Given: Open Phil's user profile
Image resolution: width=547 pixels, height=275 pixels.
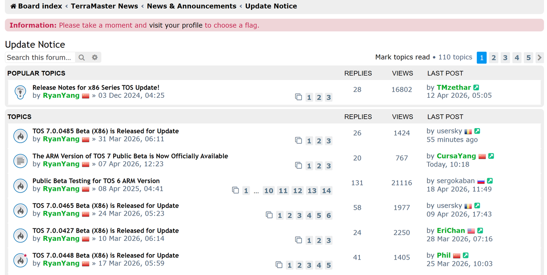Looking at the screenshot, I should click(x=444, y=255).
